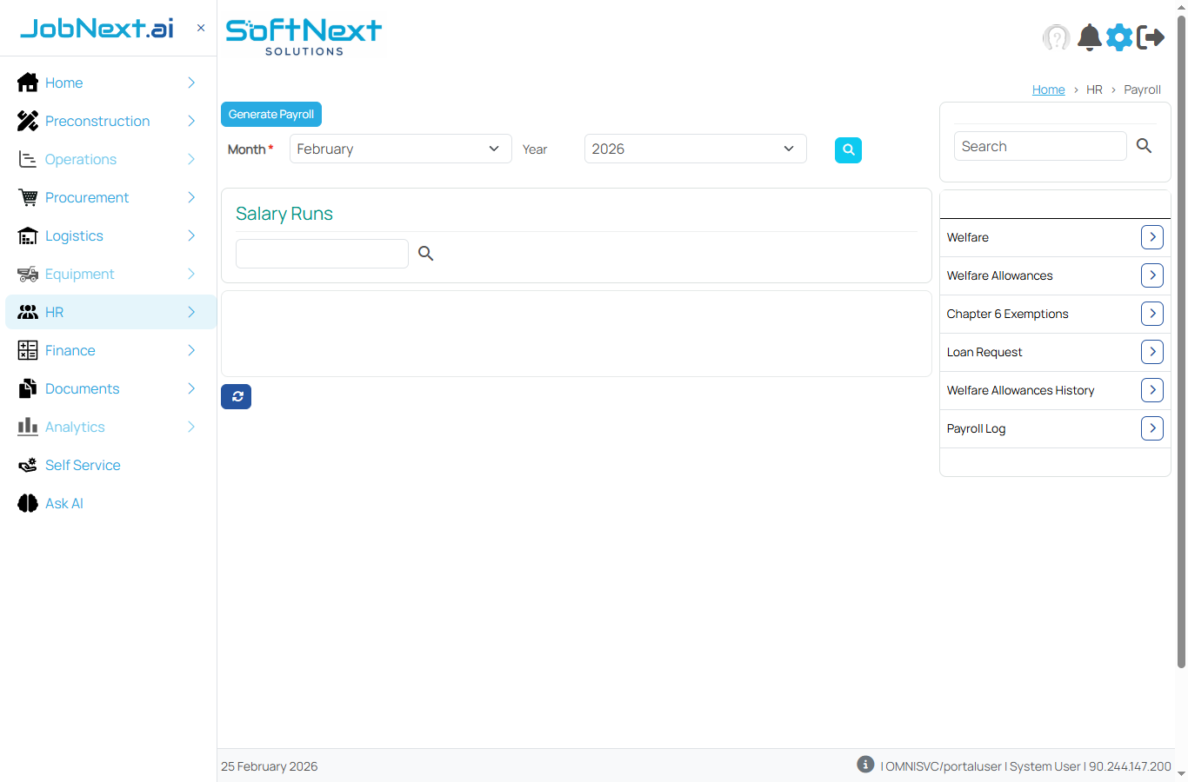Open the Month dropdown showing February
Viewport: 1188px width, 782px height.
tap(400, 149)
